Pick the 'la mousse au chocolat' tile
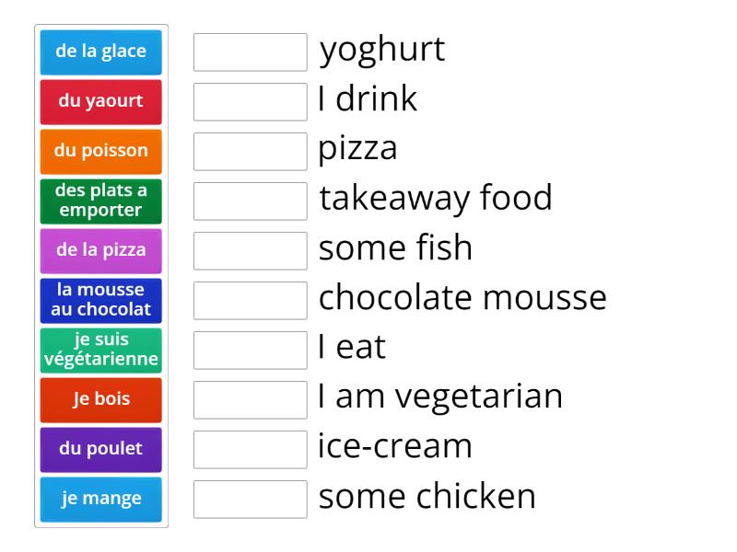737x552 pixels. coord(100,300)
